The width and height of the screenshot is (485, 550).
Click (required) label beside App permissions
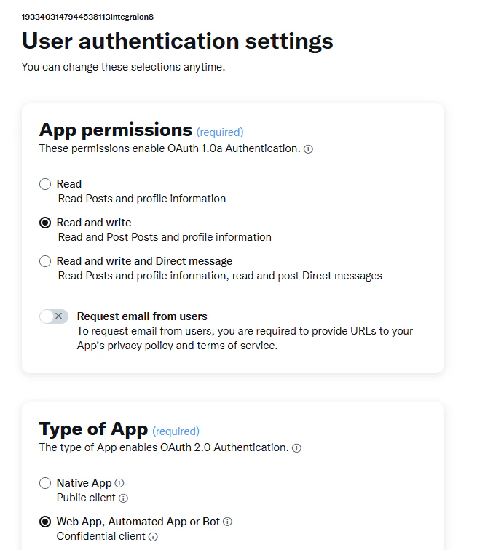point(220,132)
